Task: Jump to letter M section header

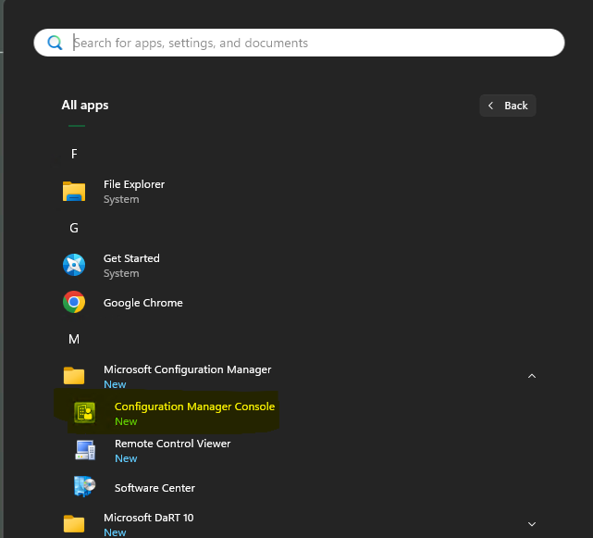Action: point(74,339)
